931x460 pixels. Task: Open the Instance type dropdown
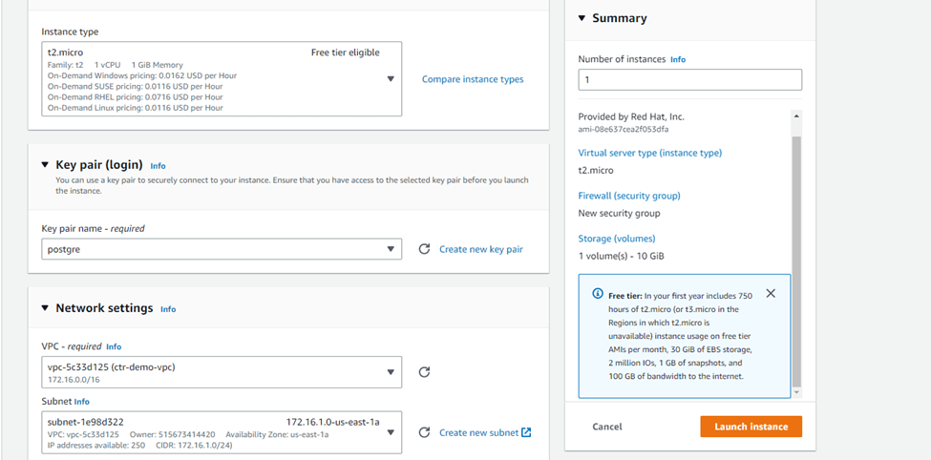click(x=390, y=79)
